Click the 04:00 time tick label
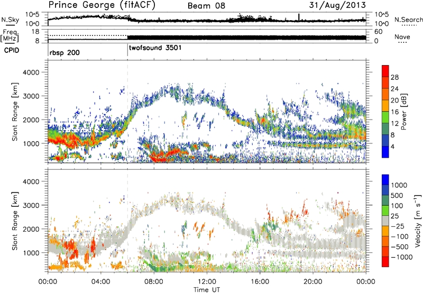Screen dimensions: 423x293 pos(101,282)
